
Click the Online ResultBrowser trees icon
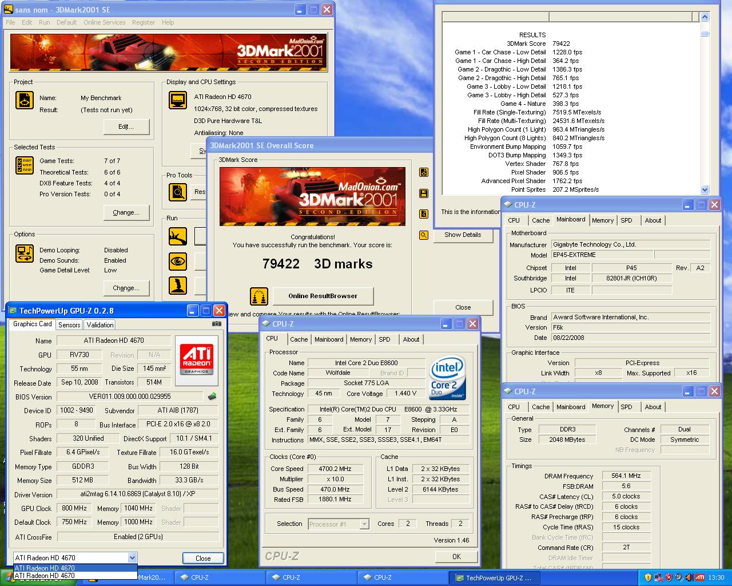coord(259,296)
